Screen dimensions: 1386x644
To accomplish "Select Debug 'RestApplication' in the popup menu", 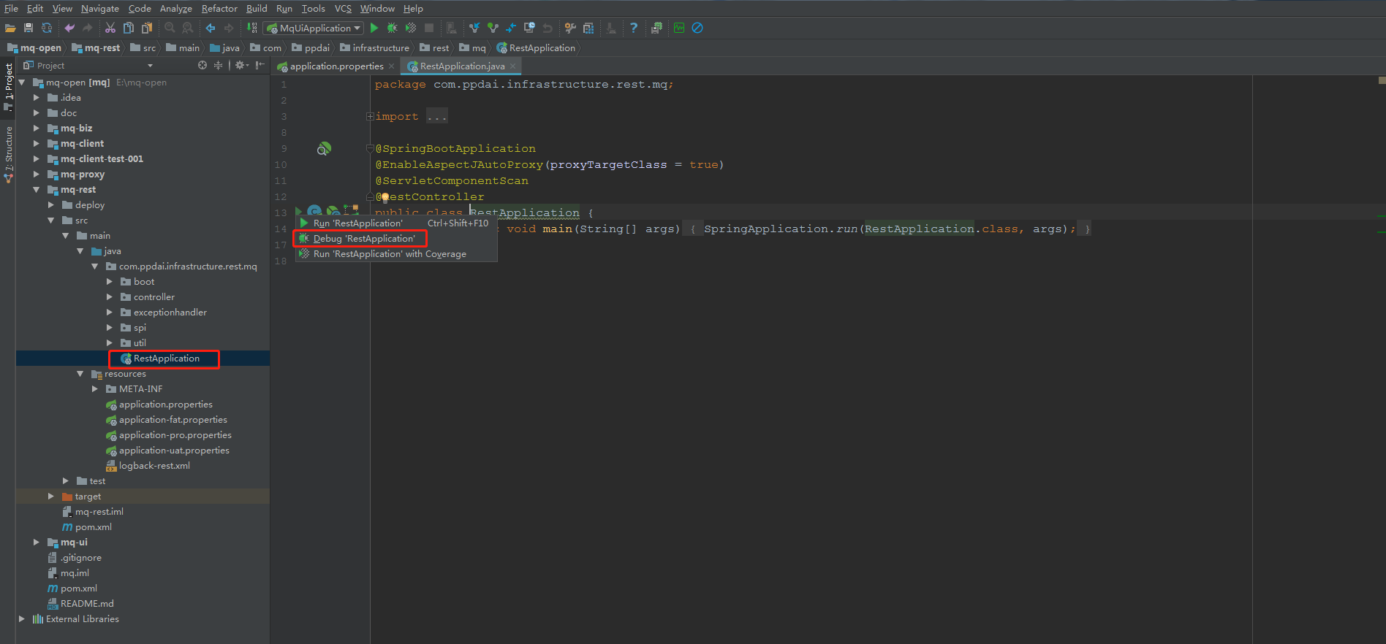I will tap(396, 239).
